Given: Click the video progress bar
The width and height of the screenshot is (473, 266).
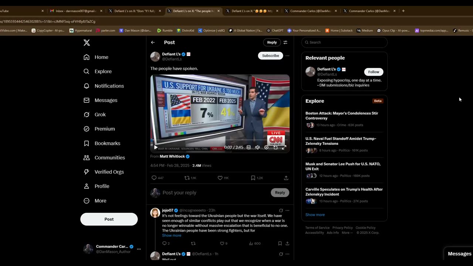Looking at the screenshot, I should pos(220,141).
